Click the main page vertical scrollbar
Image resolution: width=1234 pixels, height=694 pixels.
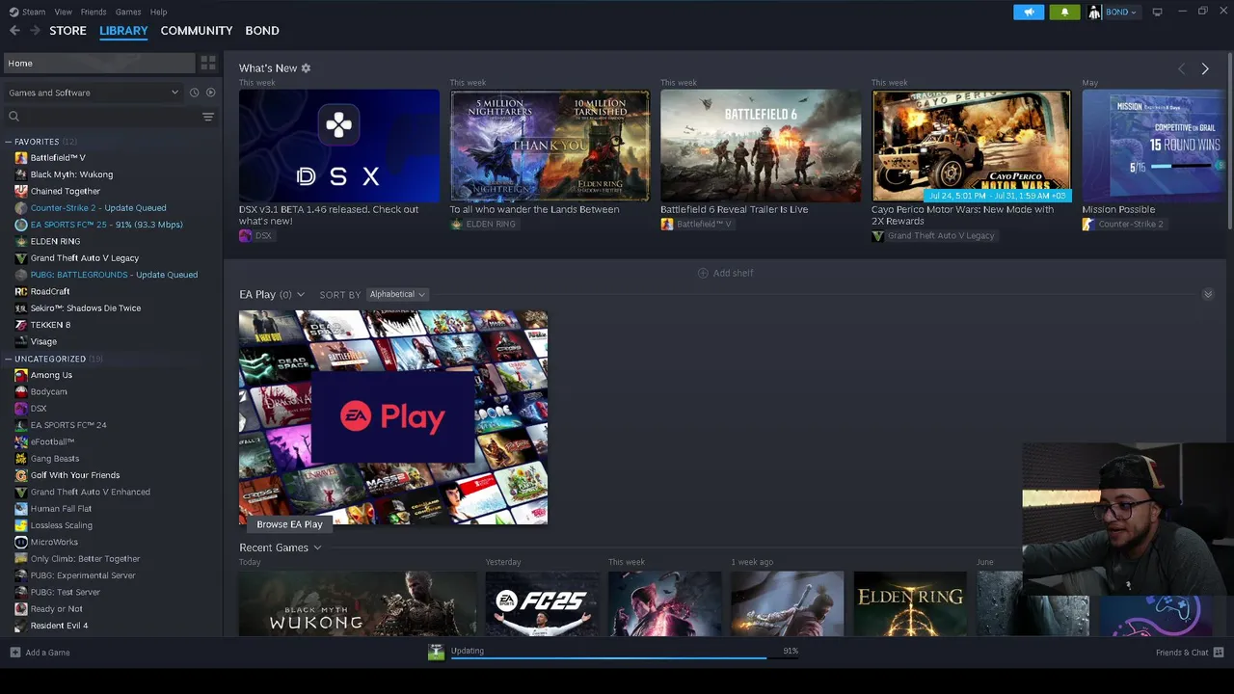(x=1230, y=140)
